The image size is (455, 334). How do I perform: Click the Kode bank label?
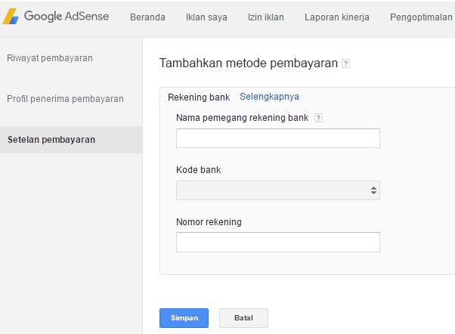pos(198,170)
